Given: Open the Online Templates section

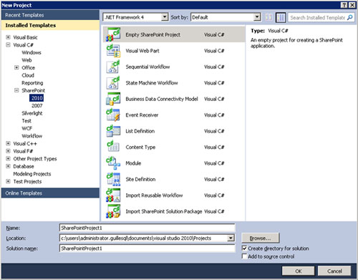Looking at the screenshot, I should point(50,193).
